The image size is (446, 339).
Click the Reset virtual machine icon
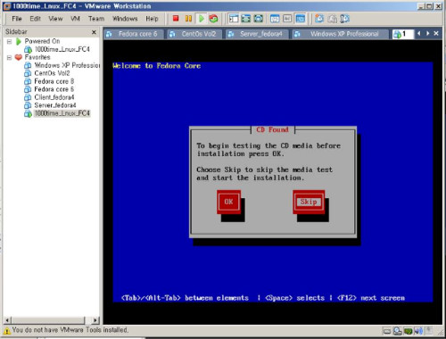pyautogui.click(x=213, y=19)
